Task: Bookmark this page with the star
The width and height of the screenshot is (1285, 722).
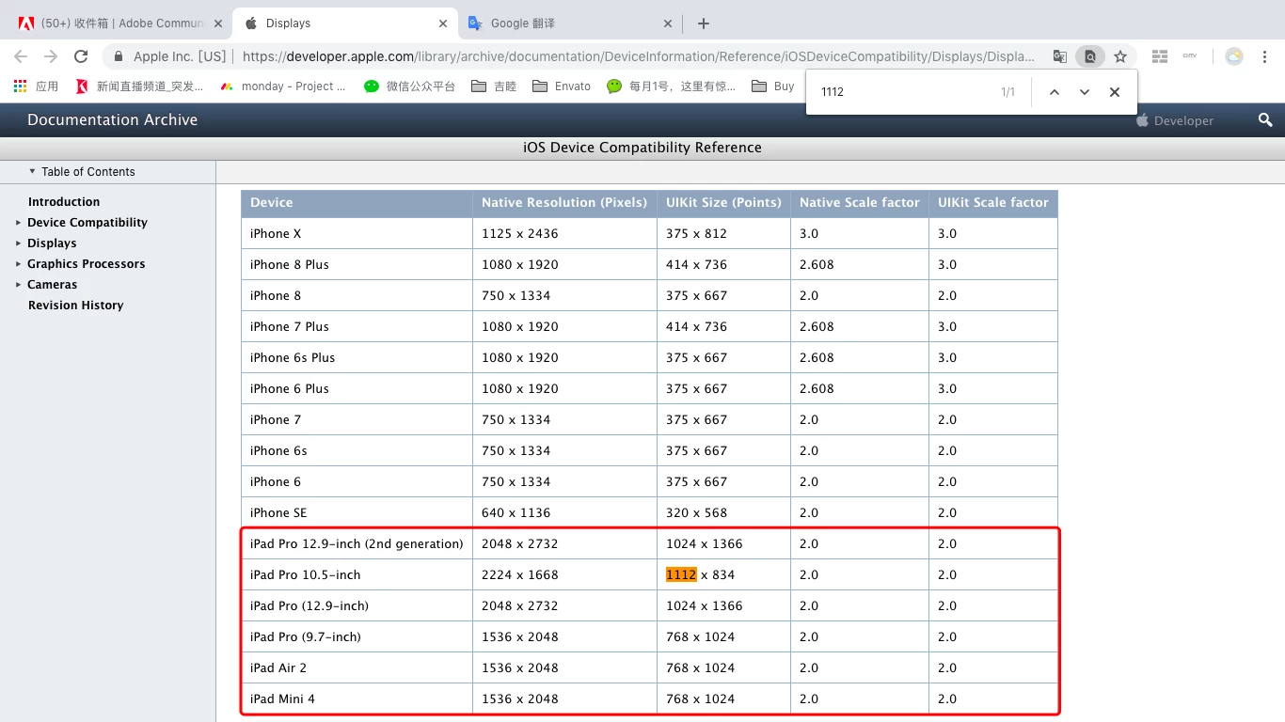Action: pos(1120,56)
